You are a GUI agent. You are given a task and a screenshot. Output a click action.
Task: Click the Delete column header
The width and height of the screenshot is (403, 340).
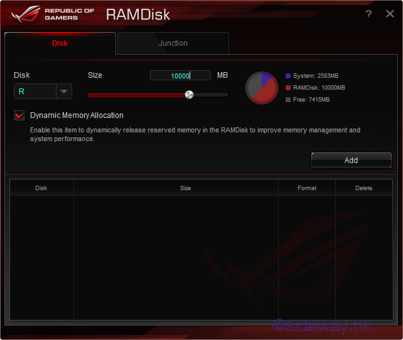pos(363,188)
